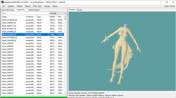Click into the Filter text field
This screenshot has width=176, height=98.
pos(24,13)
